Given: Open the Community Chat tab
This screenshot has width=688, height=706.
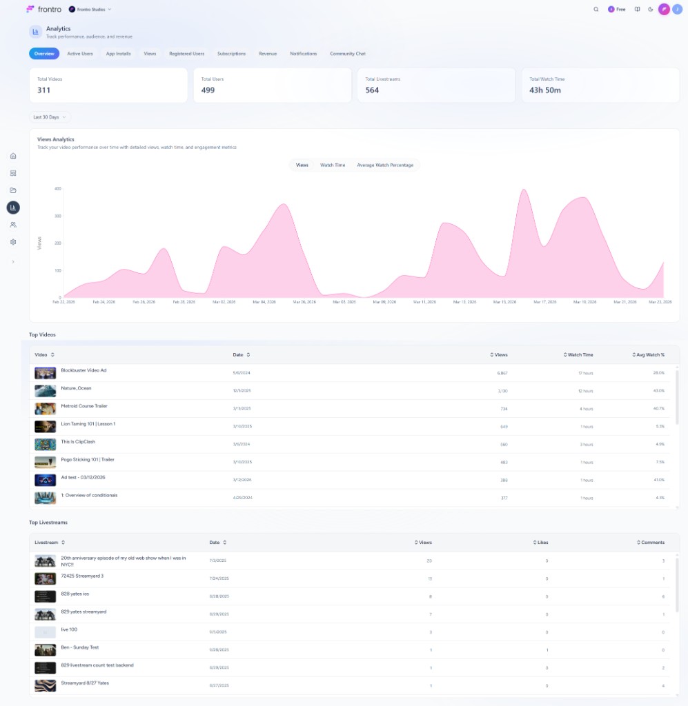Looking at the screenshot, I should pyautogui.click(x=347, y=54).
